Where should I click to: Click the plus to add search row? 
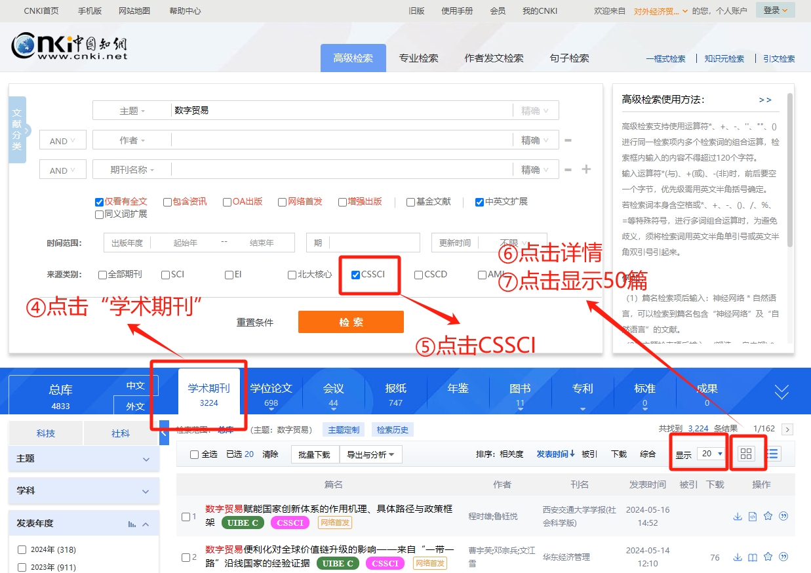(x=586, y=169)
